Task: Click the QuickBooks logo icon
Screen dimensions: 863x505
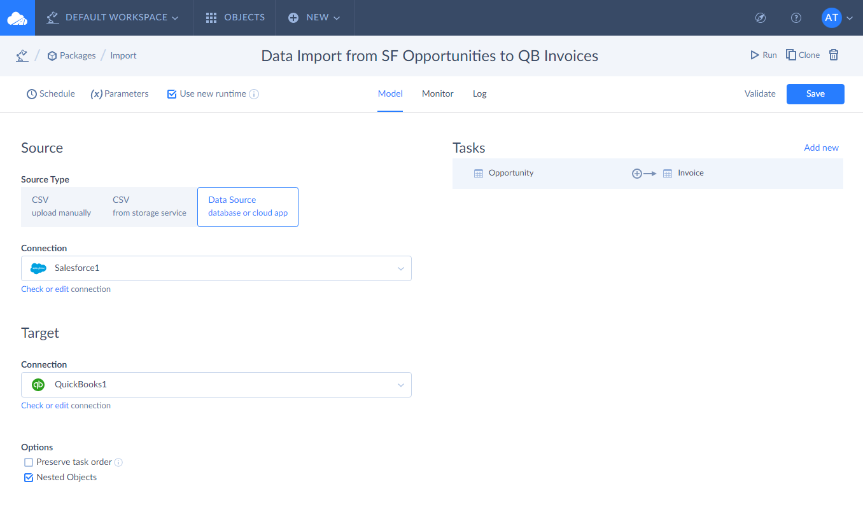Action: [39, 385]
